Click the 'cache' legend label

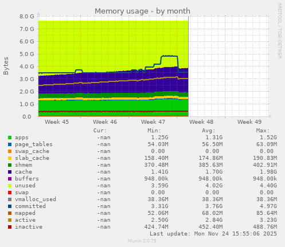click(24, 172)
